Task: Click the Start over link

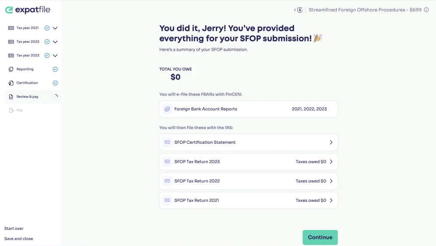Action: (x=14, y=228)
